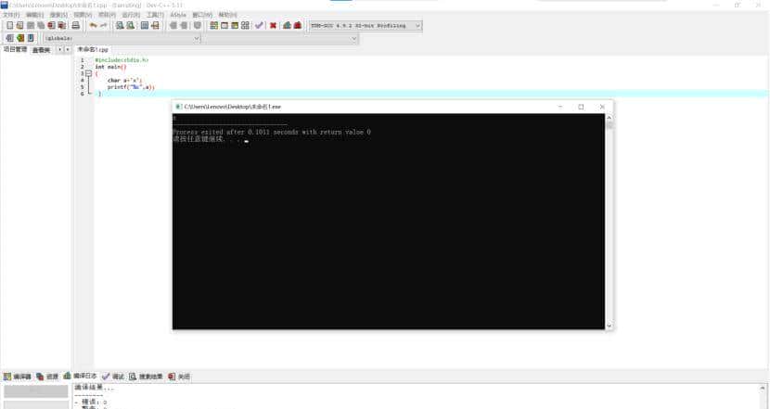Click the Toggle comment toolbar icon
770x409 pixels.
point(198,26)
